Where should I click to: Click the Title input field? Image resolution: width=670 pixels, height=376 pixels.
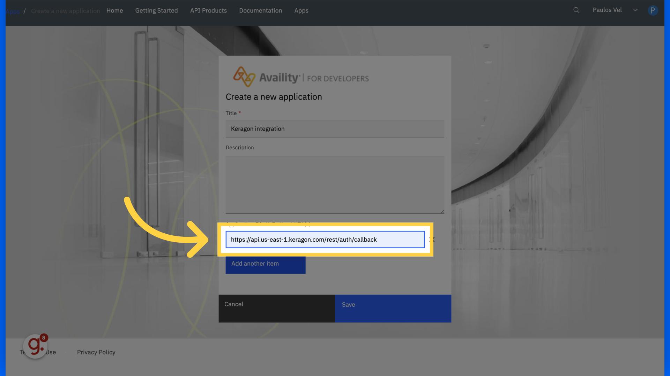pyautogui.click(x=335, y=129)
